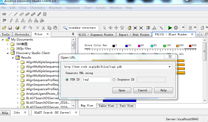Click the fit to screen icon

[x=135, y=28]
